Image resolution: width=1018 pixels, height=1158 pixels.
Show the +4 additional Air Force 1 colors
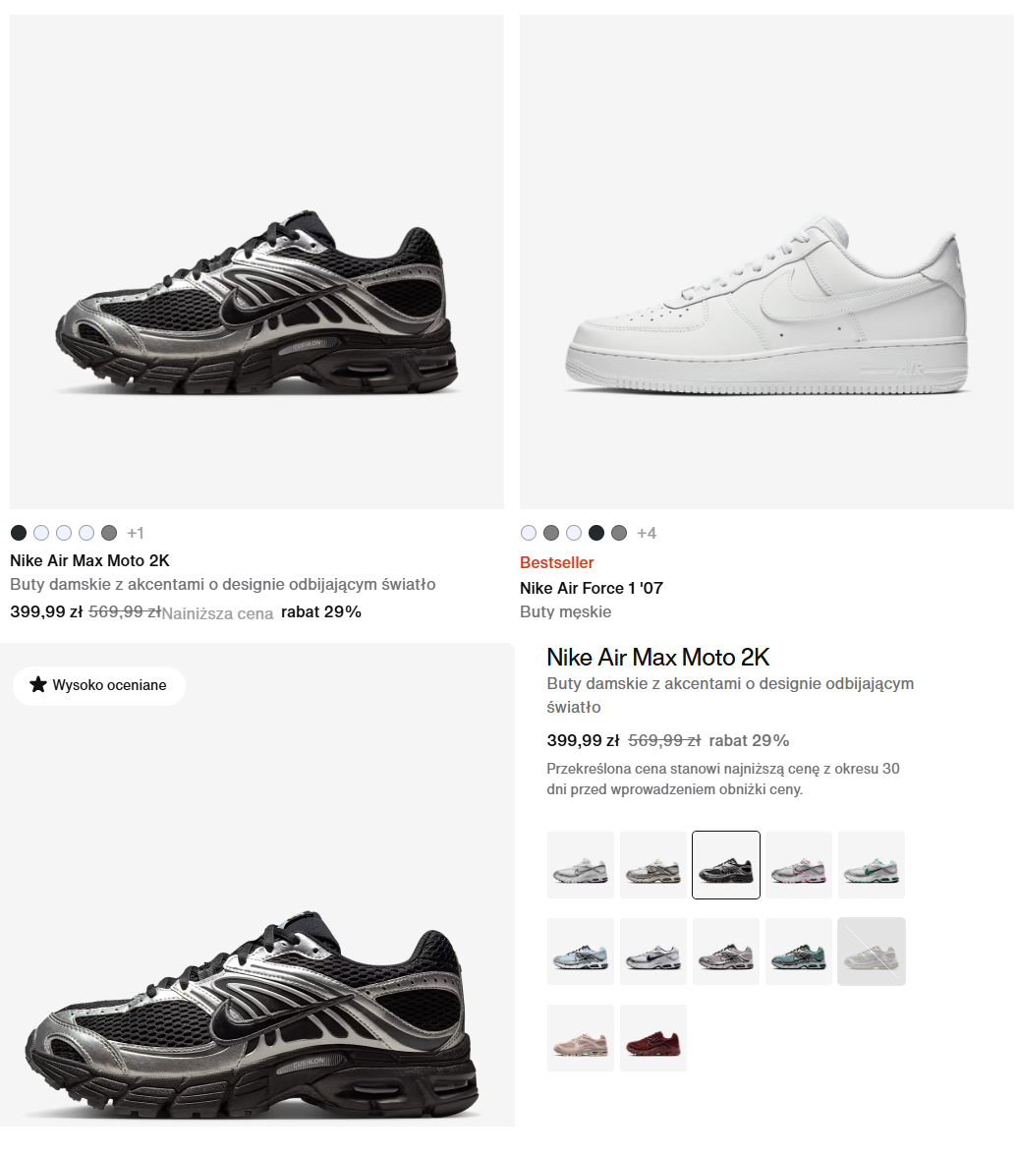pos(647,533)
